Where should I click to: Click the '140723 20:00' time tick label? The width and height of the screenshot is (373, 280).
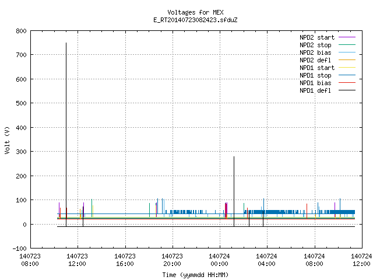click(x=172, y=260)
